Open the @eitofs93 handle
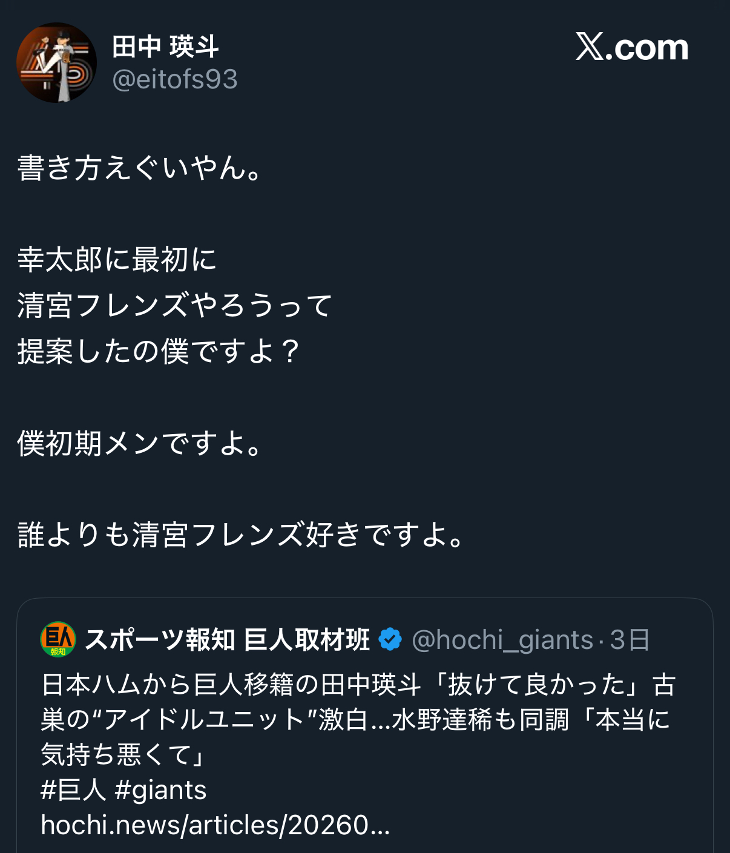Viewport: 730px width, 853px height. coord(174,79)
